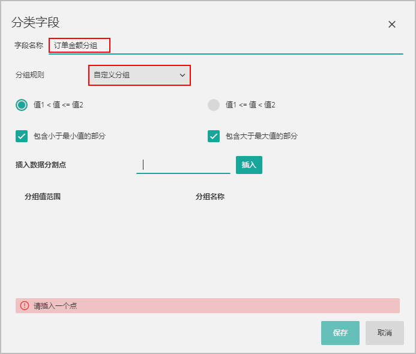Click the 插入 button
This screenshot has height=354, width=416.
point(249,165)
